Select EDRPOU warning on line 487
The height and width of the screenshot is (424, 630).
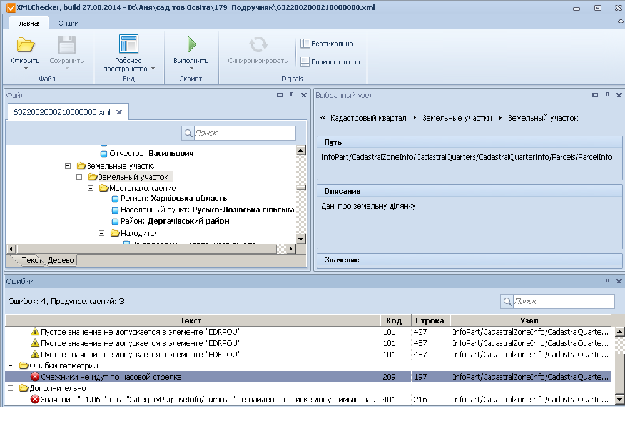coord(308,354)
